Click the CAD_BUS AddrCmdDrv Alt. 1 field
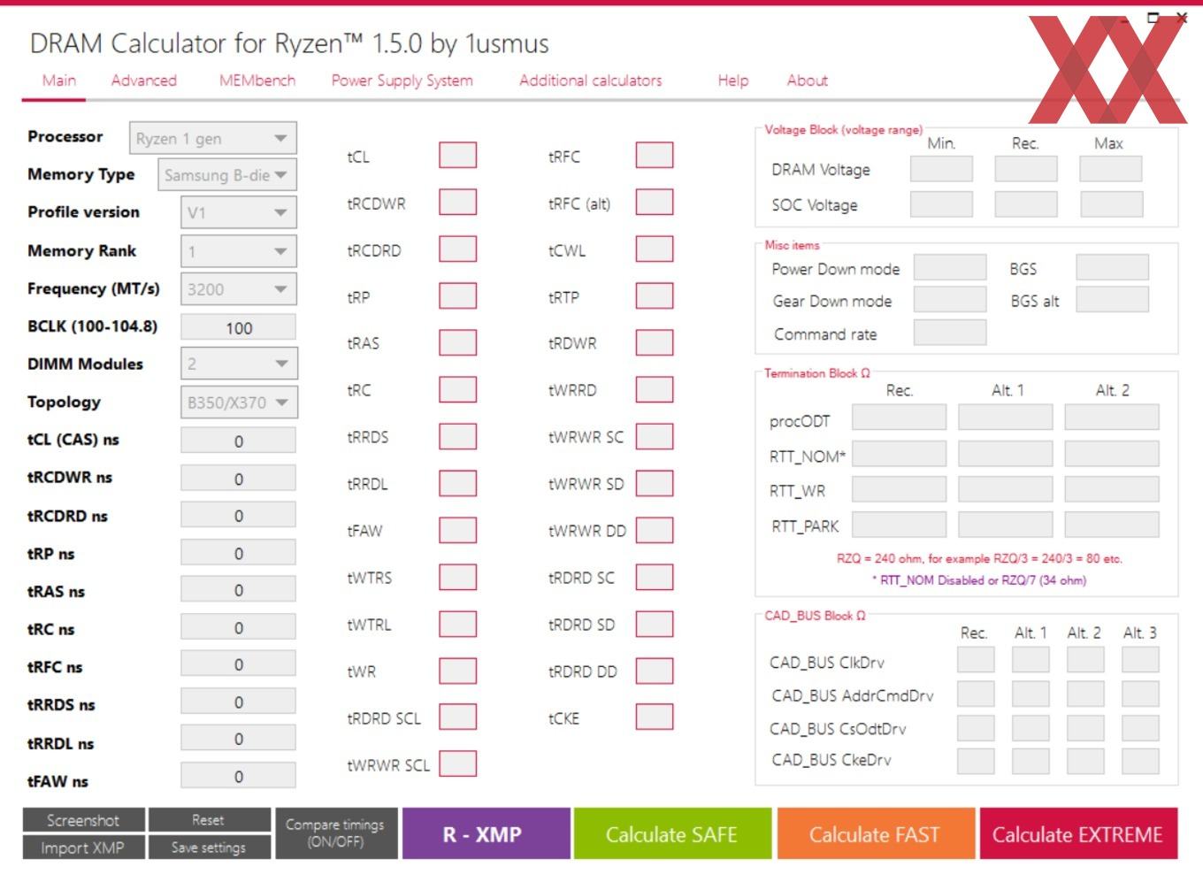 (x=1031, y=694)
